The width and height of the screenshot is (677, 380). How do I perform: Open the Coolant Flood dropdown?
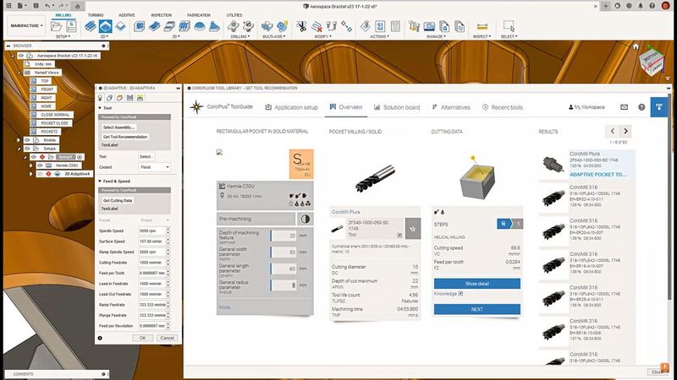click(x=154, y=167)
